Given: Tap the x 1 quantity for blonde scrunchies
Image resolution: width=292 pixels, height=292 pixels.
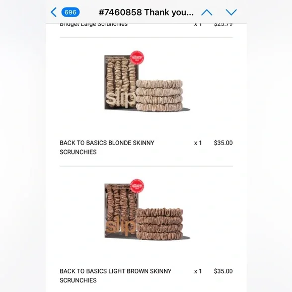Looking at the screenshot, I should pyautogui.click(x=198, y=143).
